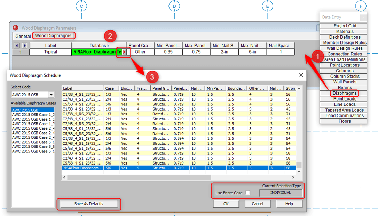This screenshot has width=378, height=216.
Task: Close the Wood Diaphragm Schedule dialog
Action: coord(301,75)
